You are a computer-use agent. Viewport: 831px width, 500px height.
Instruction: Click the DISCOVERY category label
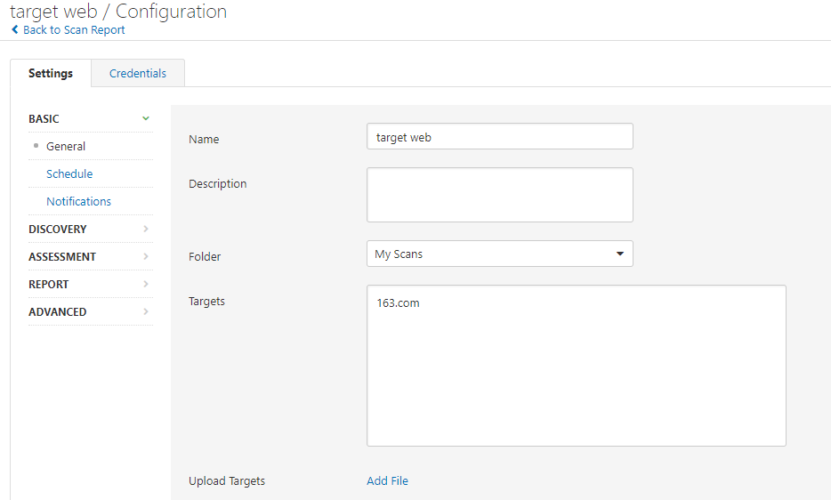pyautogui.click(x=58, y=229)
